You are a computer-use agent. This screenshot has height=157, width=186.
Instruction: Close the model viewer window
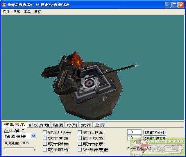[181, 5]
